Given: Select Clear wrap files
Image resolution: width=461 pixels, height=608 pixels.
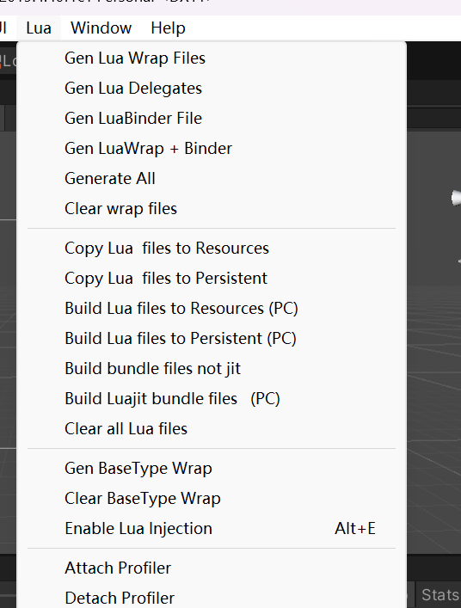Looking at the screenshot, I should pyautogui.click(x=212, y=209).
